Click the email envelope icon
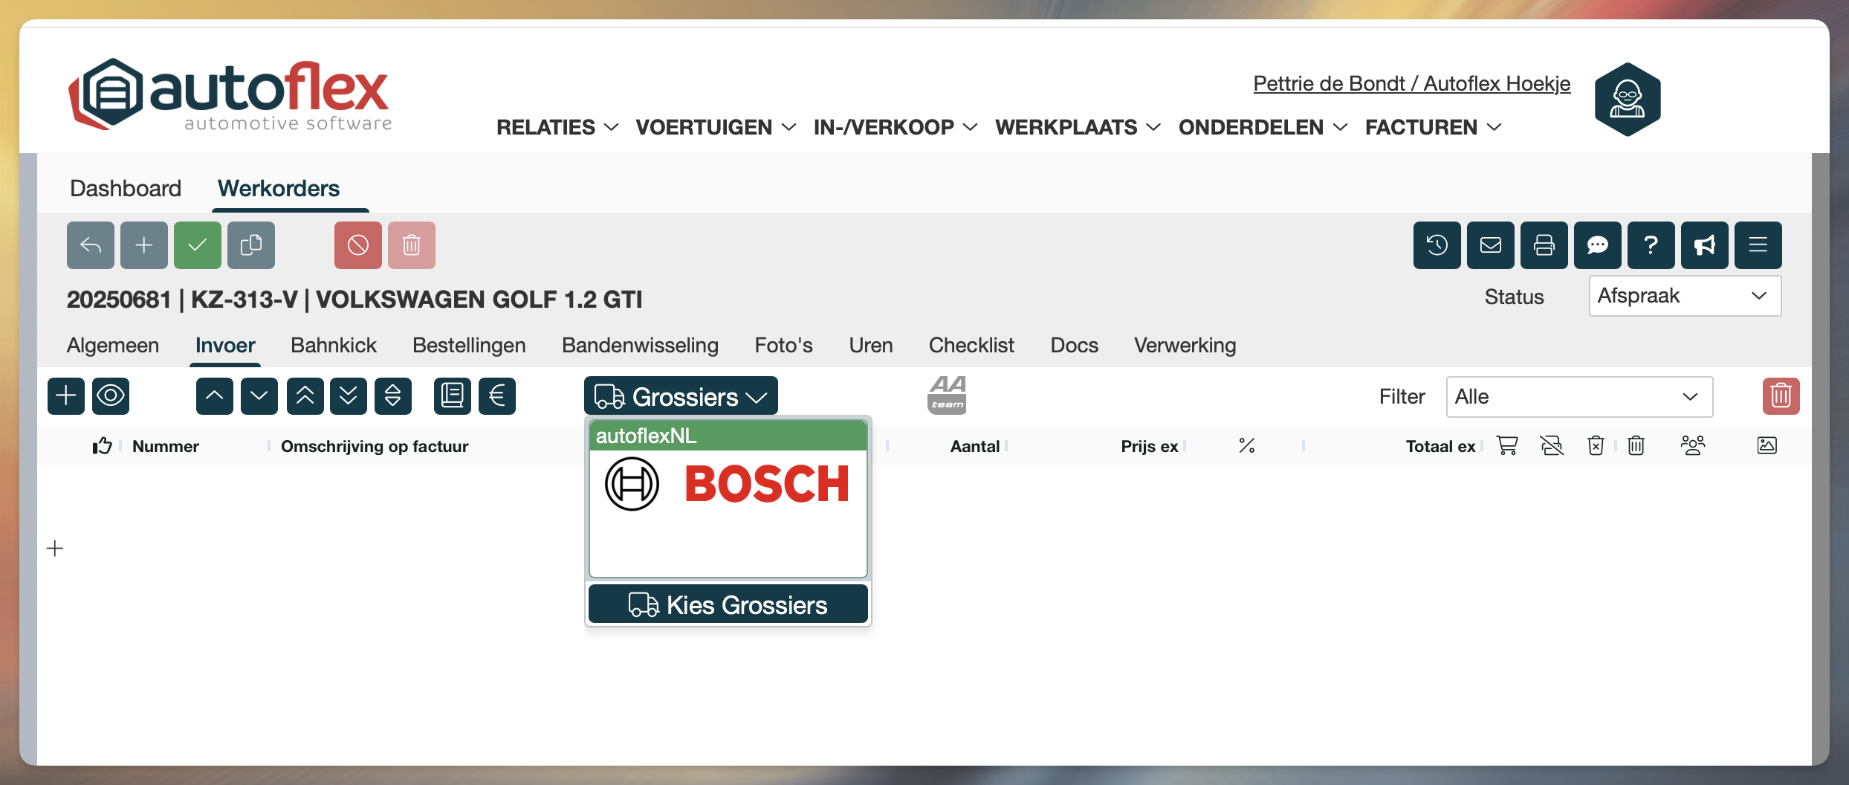 tap(1490, 245)
